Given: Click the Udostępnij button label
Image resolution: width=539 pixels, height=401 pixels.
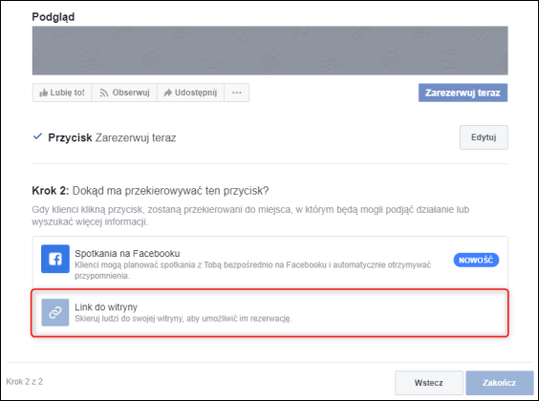Looking at the screenshot, I should [196, 93].
